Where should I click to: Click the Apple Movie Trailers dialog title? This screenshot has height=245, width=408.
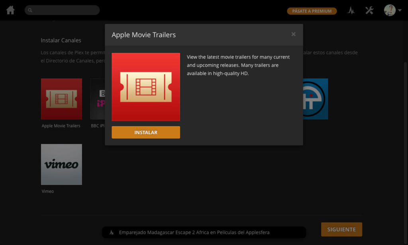[x=143, y=35]
